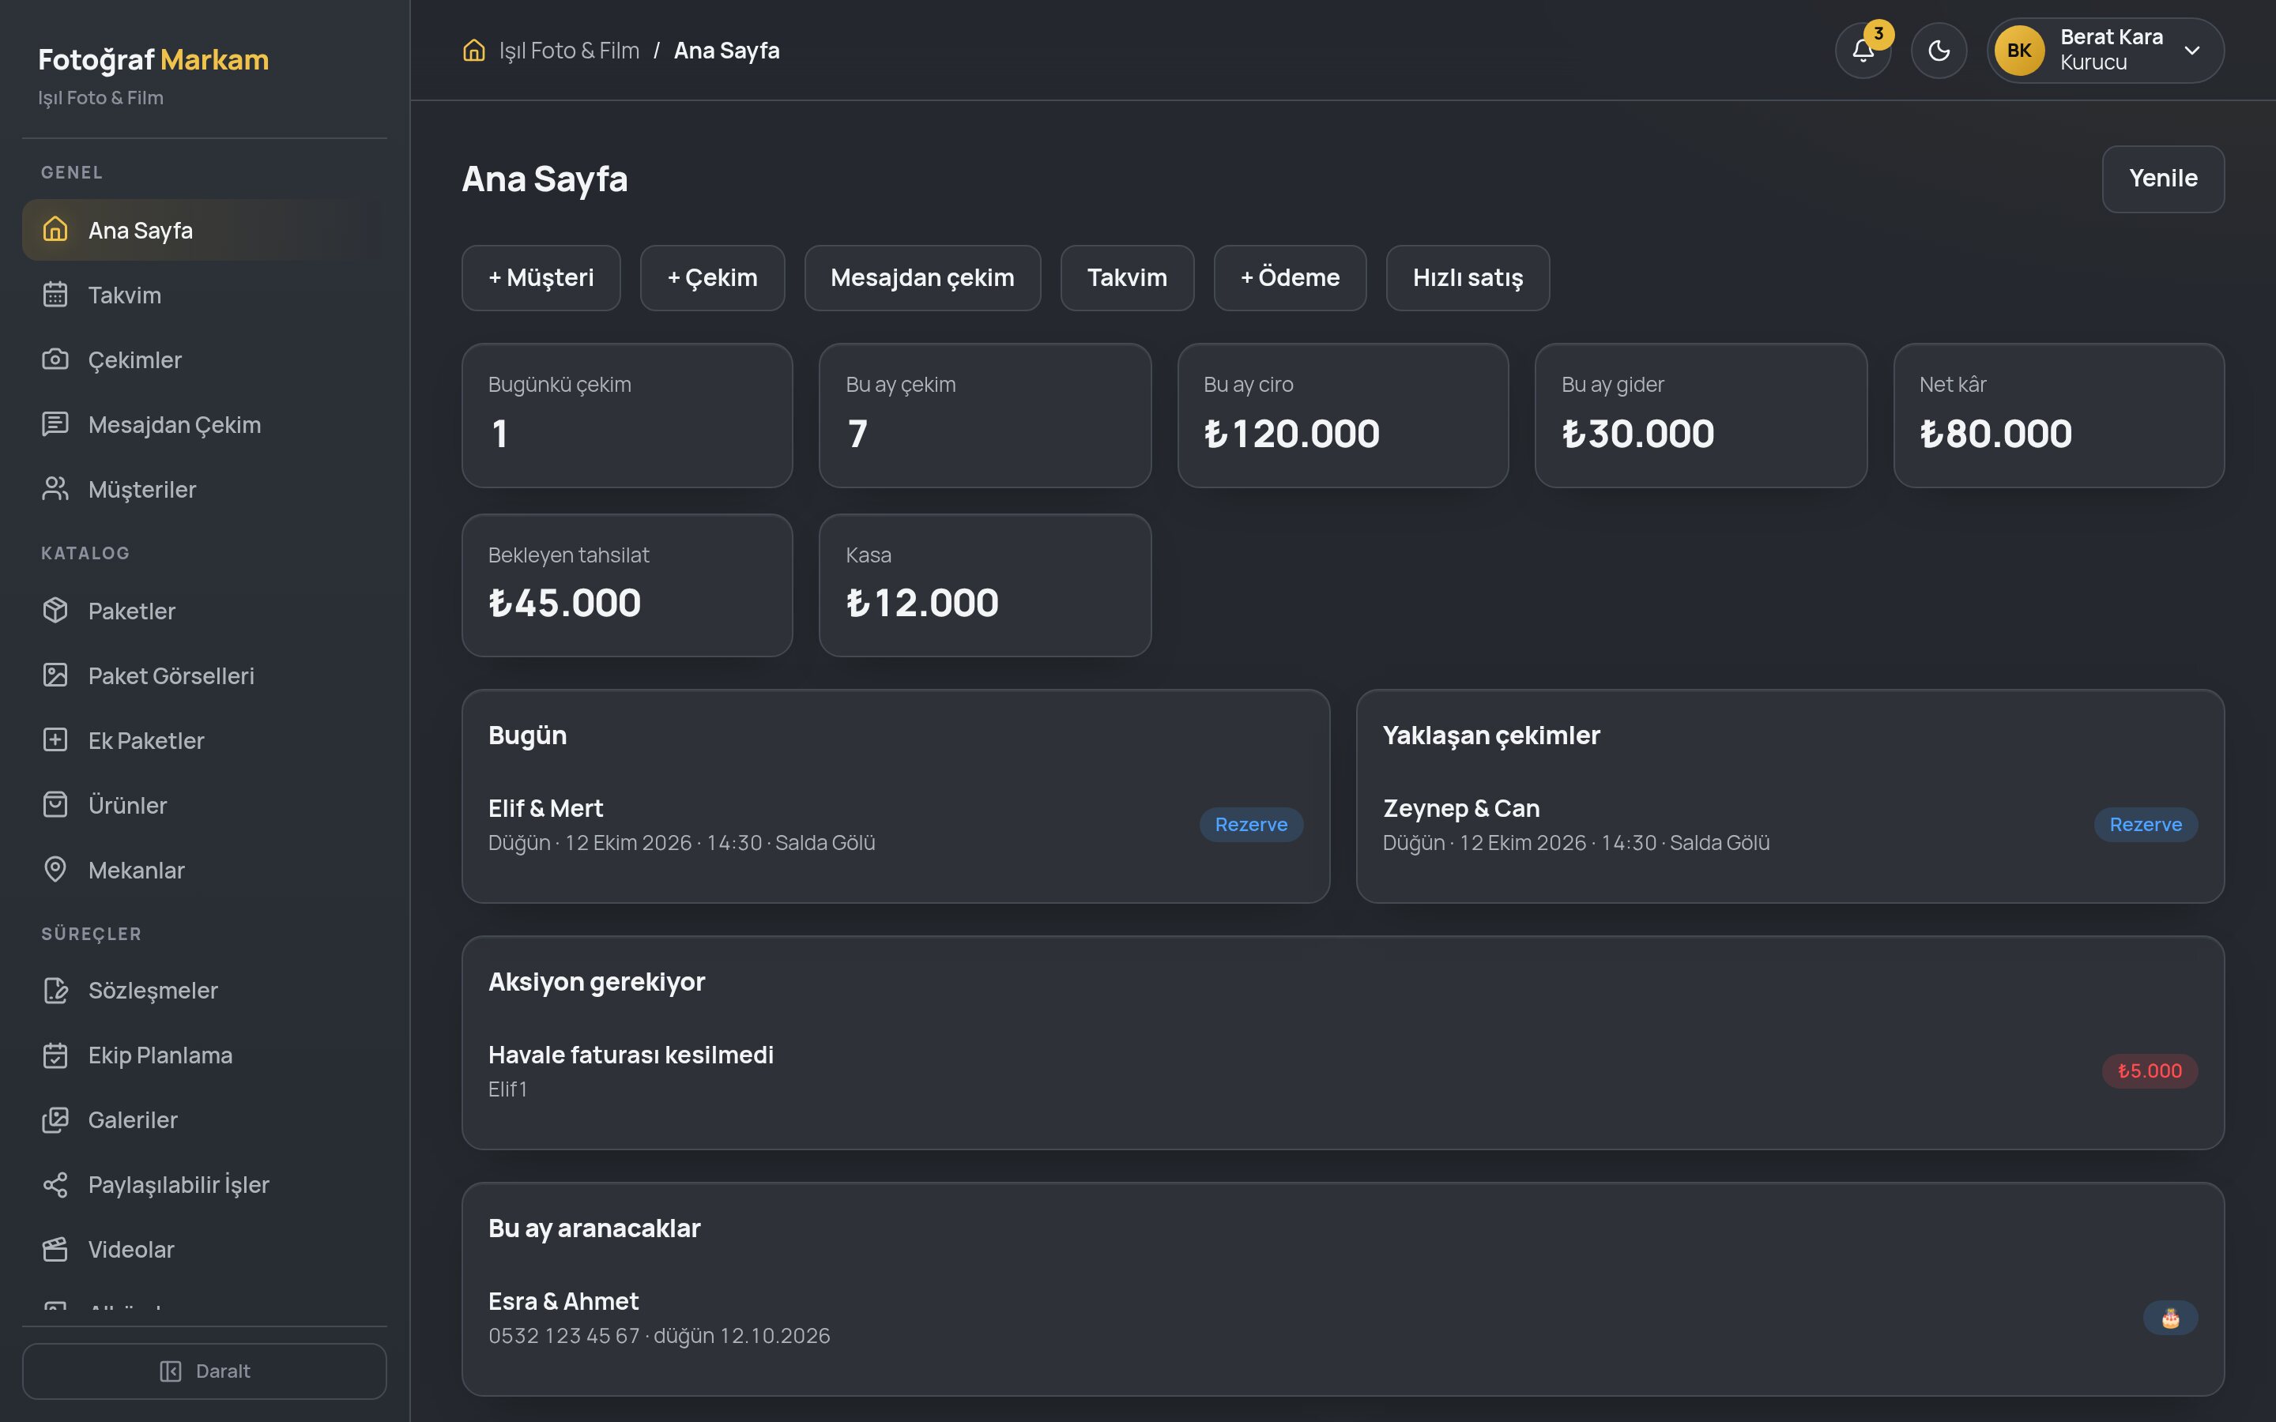Click the red ₺5.000 amount badge

tap(2149, 1070)
